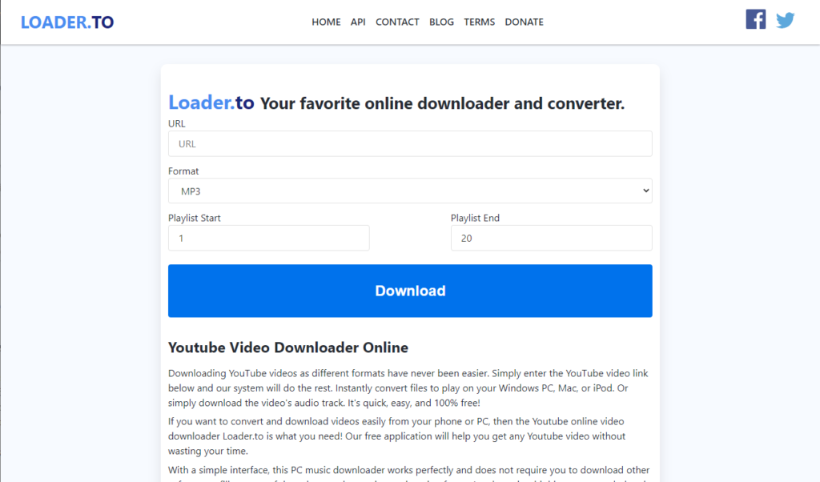Select CONTACT in the top navigation
820x482 pixels.
(397, 22)
